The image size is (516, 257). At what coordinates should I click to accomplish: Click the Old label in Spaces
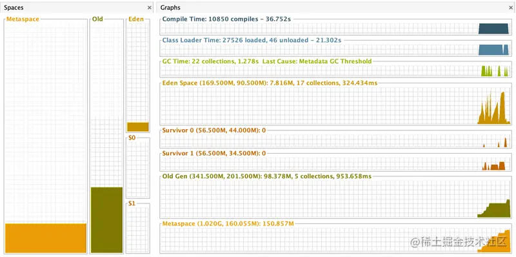[x=97, y=19]
